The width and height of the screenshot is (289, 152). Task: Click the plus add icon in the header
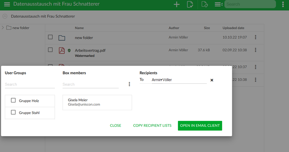176,4
